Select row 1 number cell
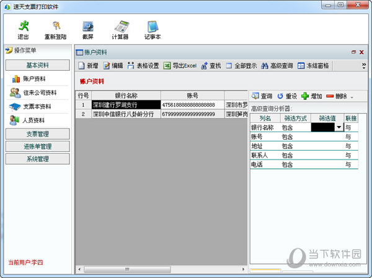Viewport: 372px width, 278px height. click(83, 105)
